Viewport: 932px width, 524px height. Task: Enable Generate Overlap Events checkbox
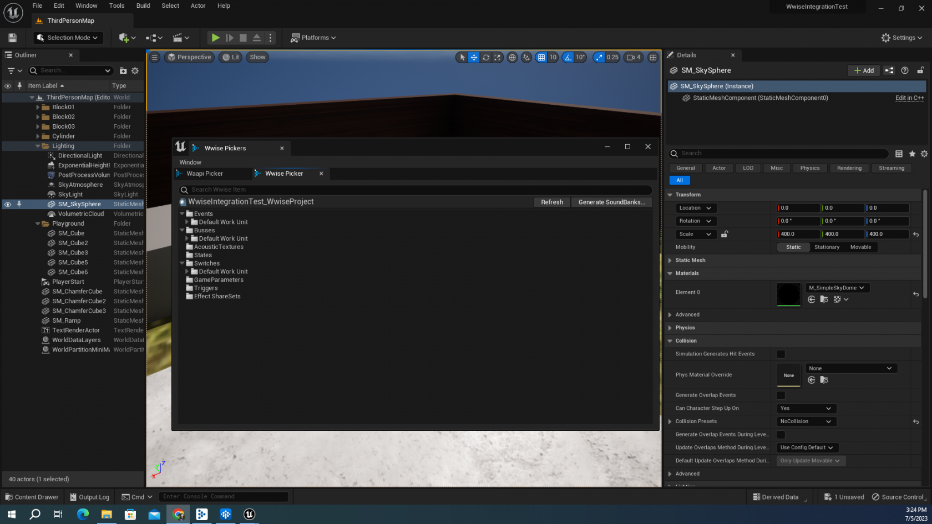tap(781, 395)
